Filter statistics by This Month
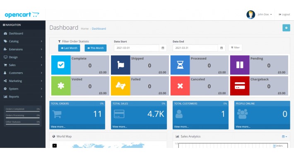The height and width of the screenshot is (157, 294). (95, 48)
